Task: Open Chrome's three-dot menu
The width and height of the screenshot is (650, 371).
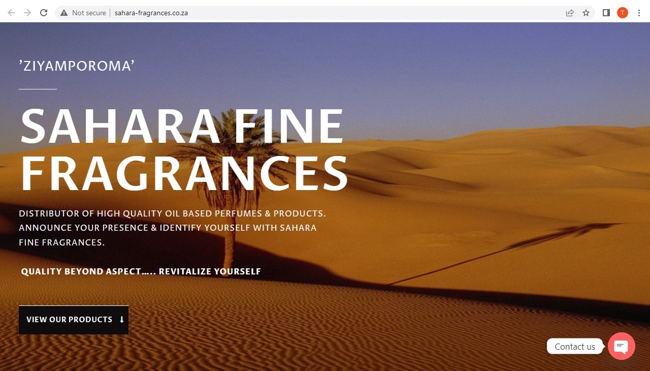Action: pos(639,13)
